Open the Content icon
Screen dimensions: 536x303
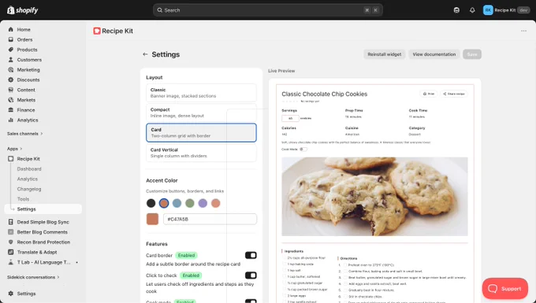10,90
